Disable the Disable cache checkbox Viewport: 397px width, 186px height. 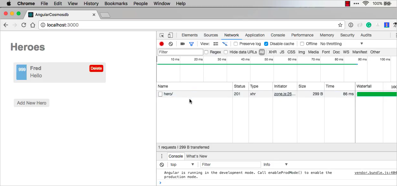pos(266,44)
